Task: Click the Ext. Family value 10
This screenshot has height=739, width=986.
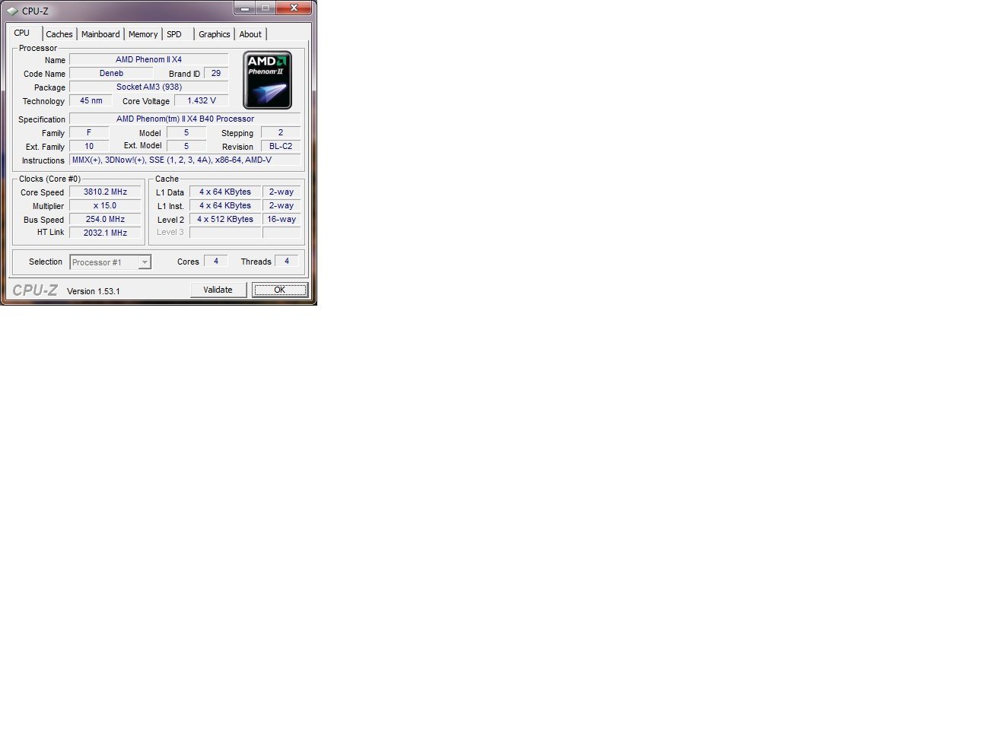Action: (89, 147)
